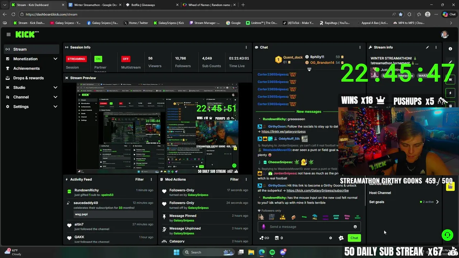Expand the Monetization sidebar section
This screenshot has width=459, height=258.
(x=55, y=59)
